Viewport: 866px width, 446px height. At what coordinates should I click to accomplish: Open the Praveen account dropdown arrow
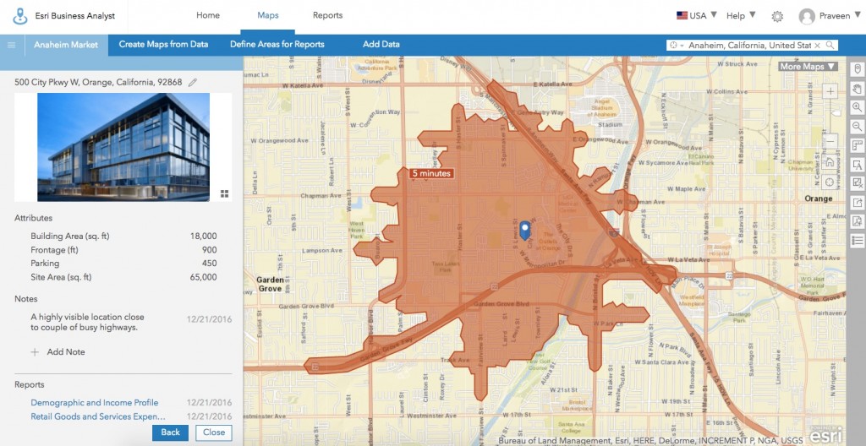[858, 15]
